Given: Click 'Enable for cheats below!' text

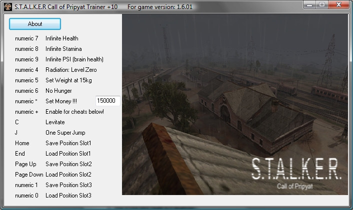Looking at the screenshot, I should (74, 112).
